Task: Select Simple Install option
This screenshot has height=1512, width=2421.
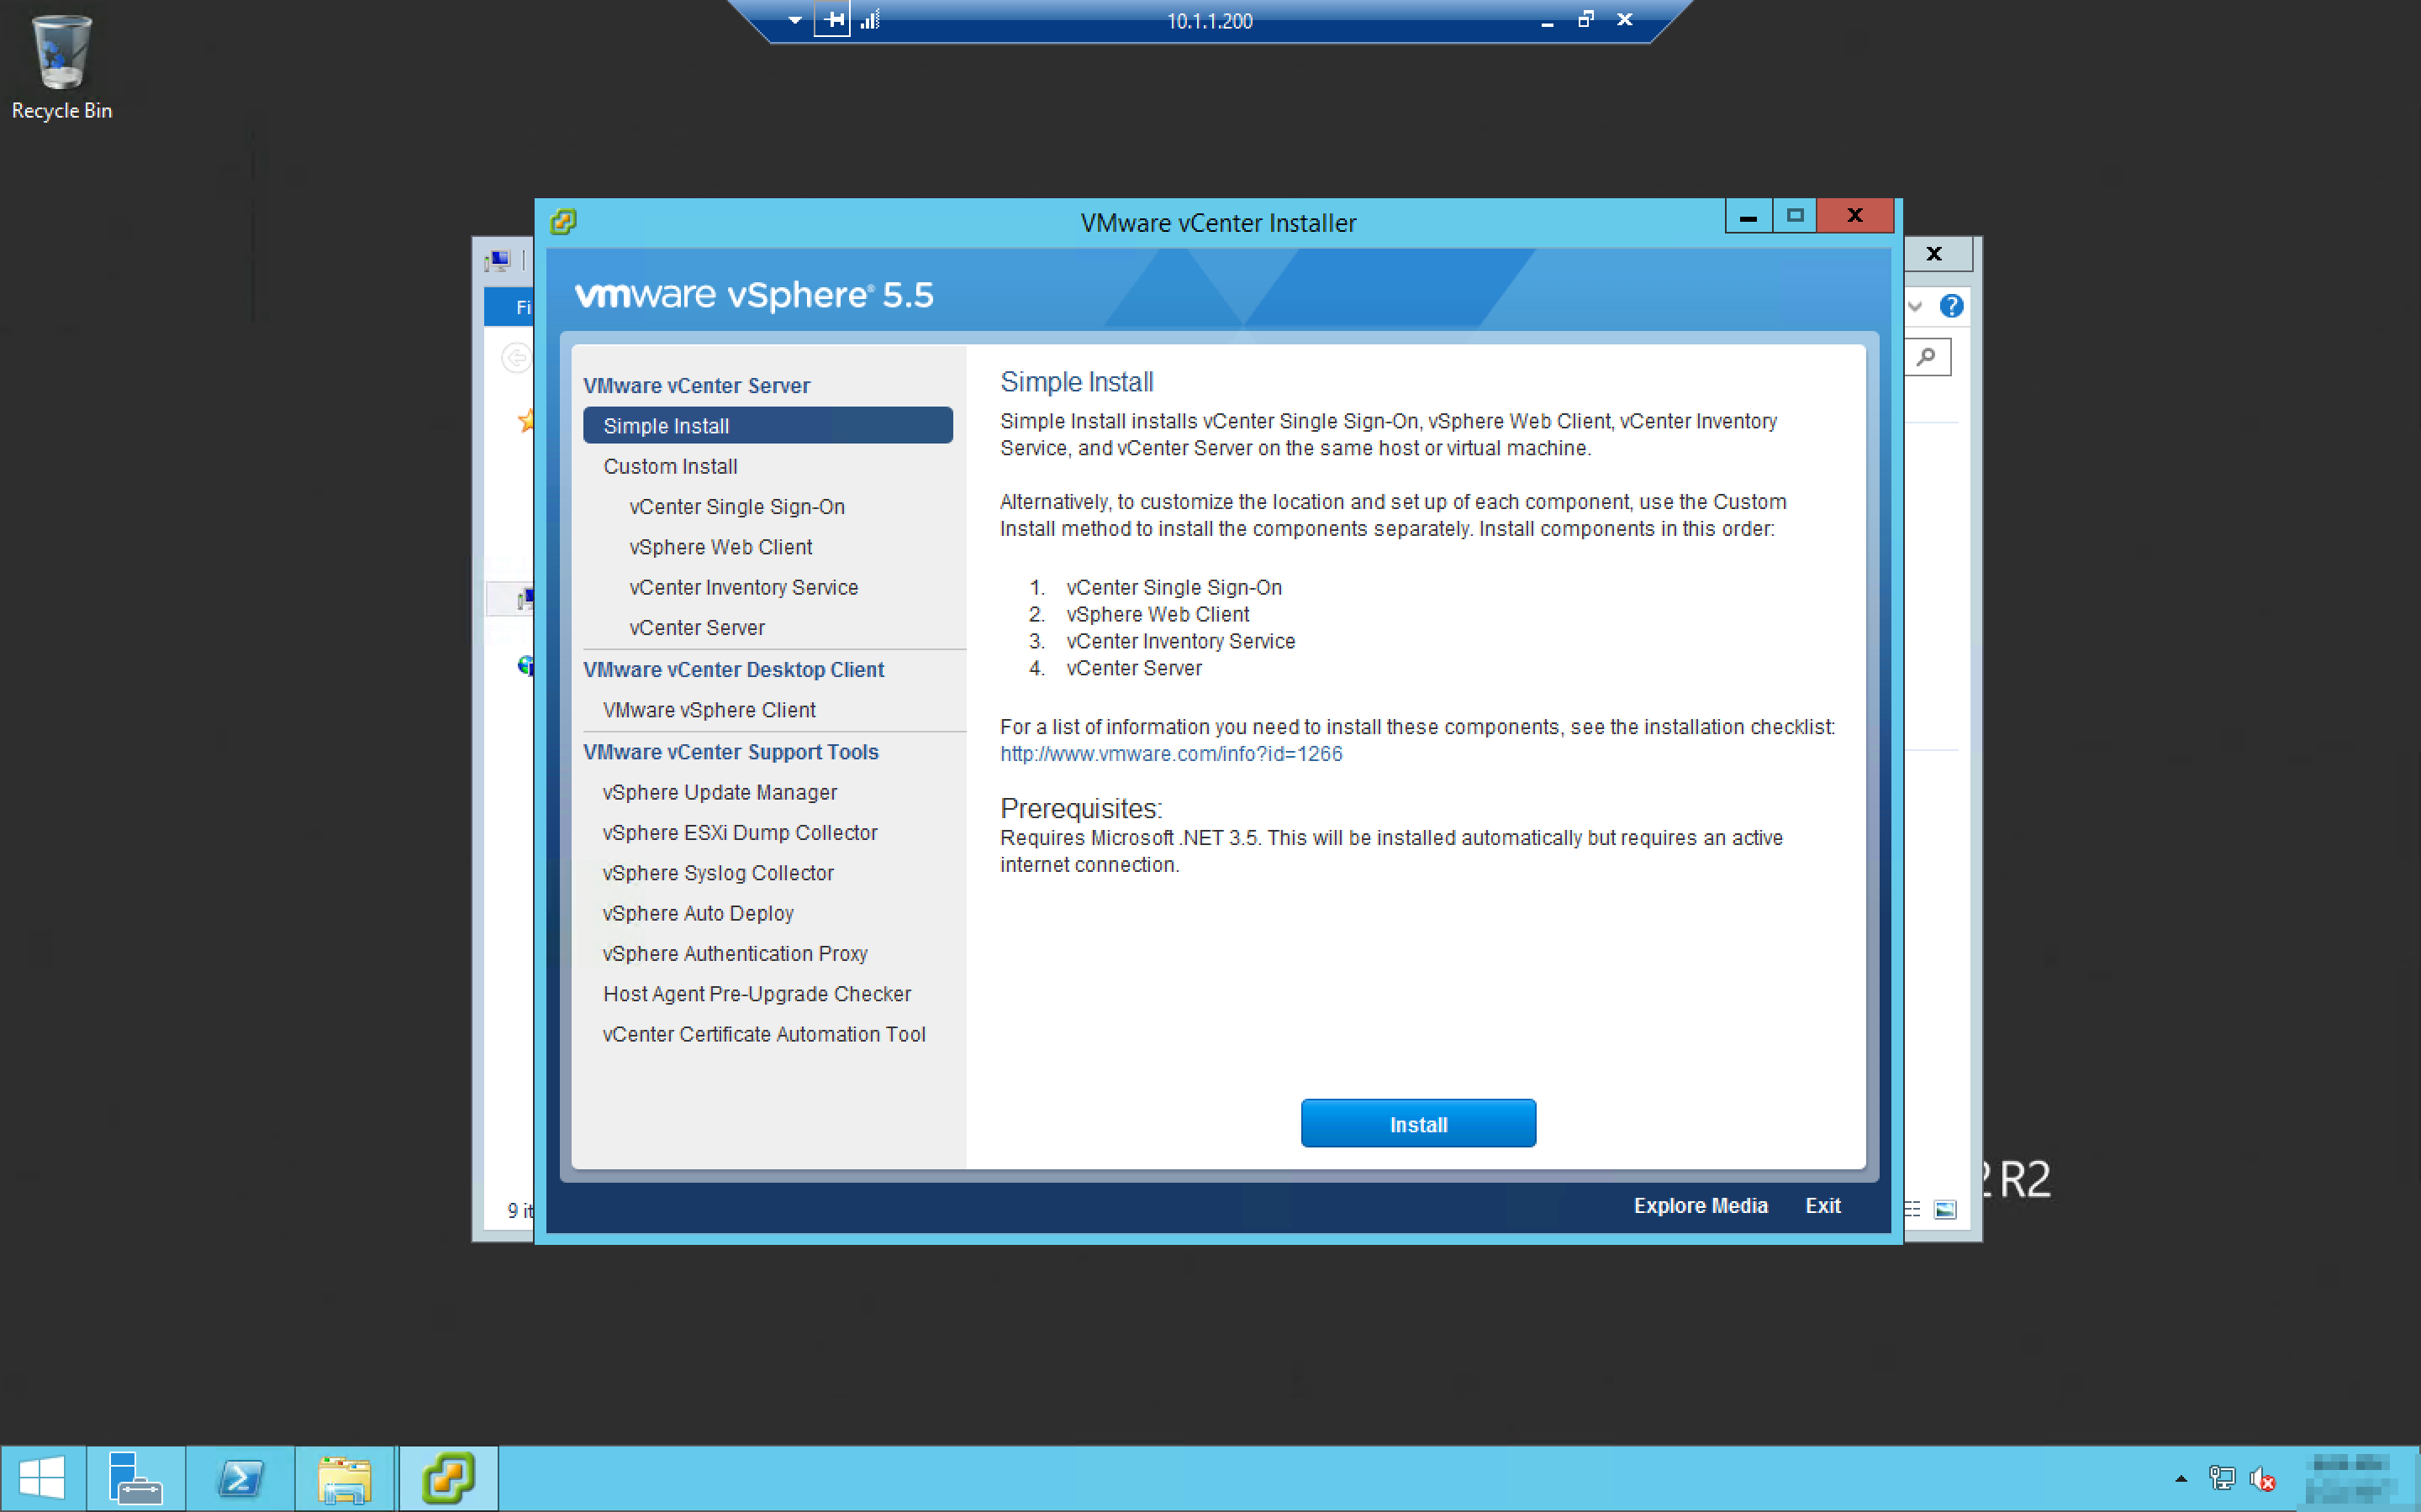Action: click(767, 425)
